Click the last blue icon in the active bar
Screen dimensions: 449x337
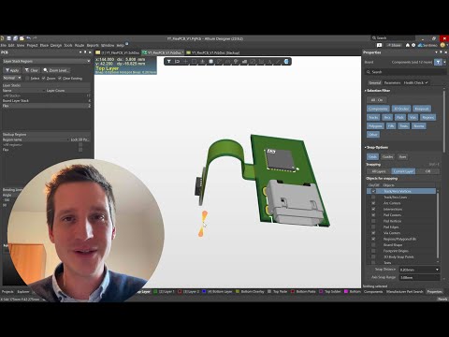[x=286, y=62]
